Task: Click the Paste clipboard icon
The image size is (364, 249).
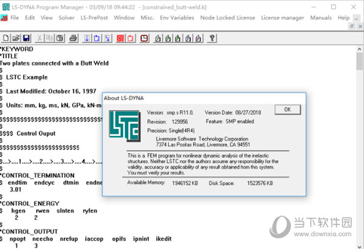Action: point(59,38)
